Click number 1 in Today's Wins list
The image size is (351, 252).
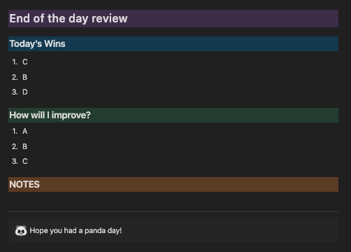coord(15,62)
